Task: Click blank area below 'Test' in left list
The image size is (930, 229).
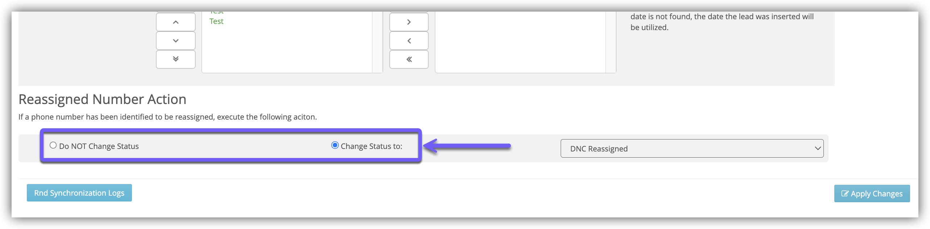Action: pos(286,51)
